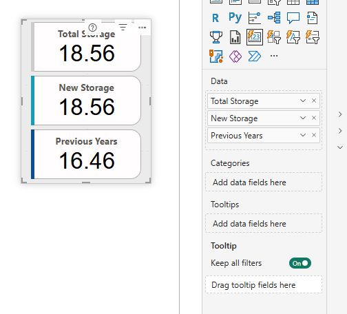Select the Power Apps visual icon

(235, 56)
